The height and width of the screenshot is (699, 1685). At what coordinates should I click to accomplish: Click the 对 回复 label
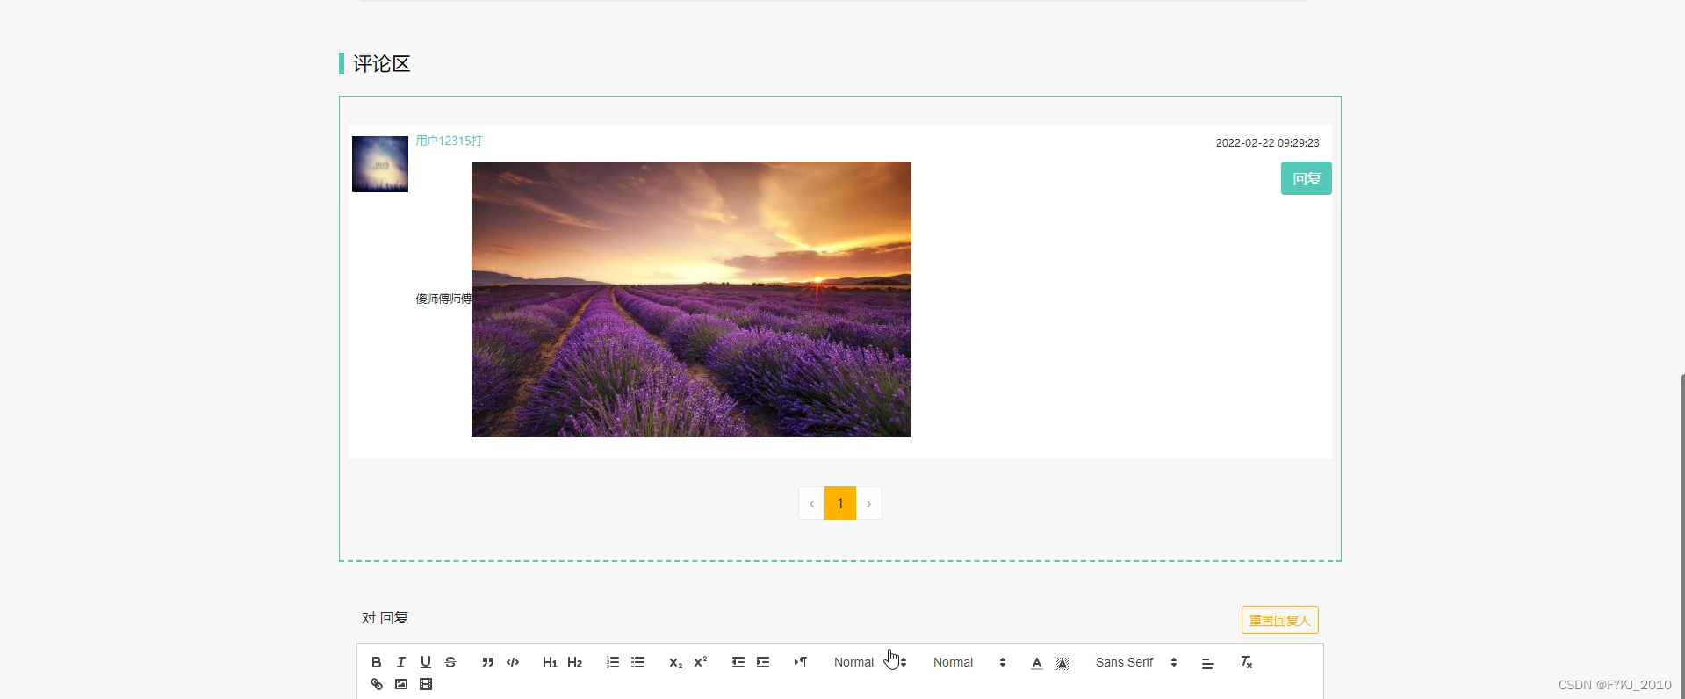[385, 618]
